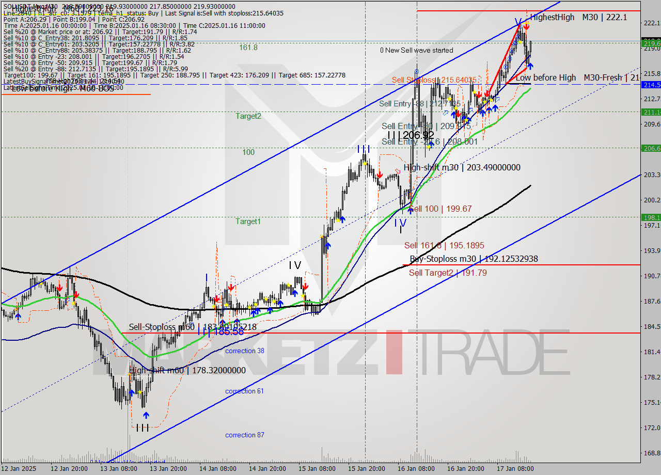Click the '15 Jan 20:00' time label
Image resolution: width=661 pixels, height=475 pixels.
pyautogui.click(x=367, y=469)
